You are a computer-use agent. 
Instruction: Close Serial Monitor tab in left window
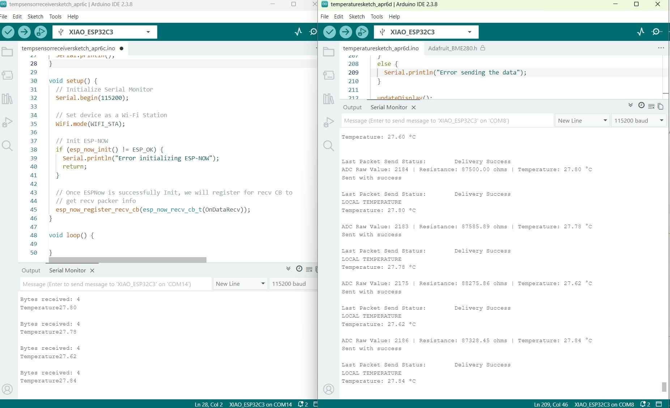tap(92, 271)
